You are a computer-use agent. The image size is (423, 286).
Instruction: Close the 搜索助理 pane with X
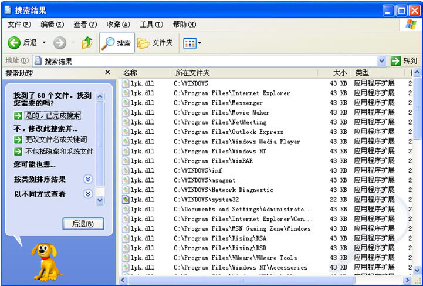coord(107,72)
